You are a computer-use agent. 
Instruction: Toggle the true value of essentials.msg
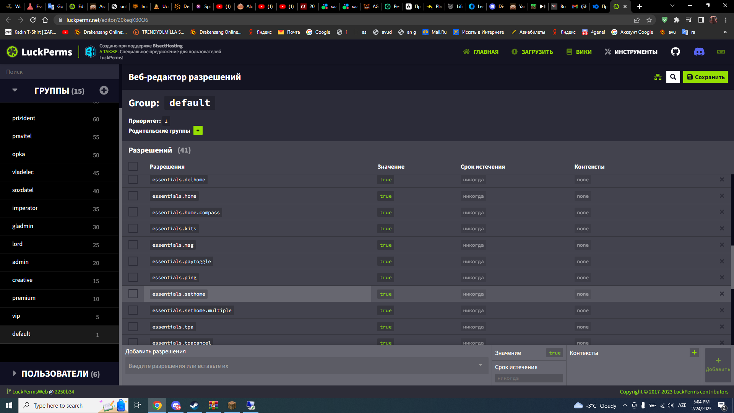tap(385, 245)
